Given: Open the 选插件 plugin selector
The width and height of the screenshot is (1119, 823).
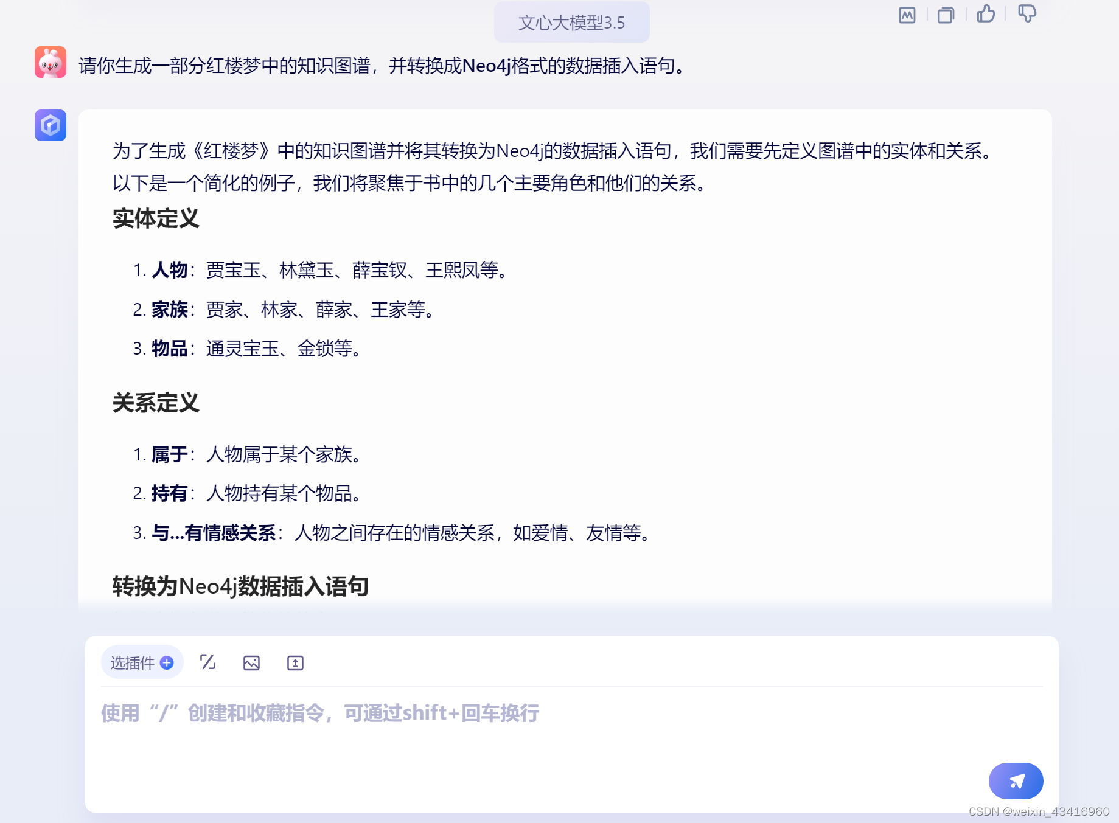Looking at the screenshot, I should click(x=142, y=662).
